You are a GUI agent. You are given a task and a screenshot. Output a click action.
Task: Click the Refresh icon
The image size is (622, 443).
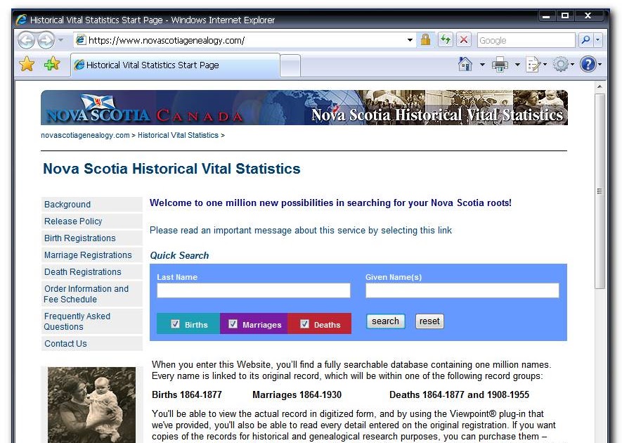446,40
